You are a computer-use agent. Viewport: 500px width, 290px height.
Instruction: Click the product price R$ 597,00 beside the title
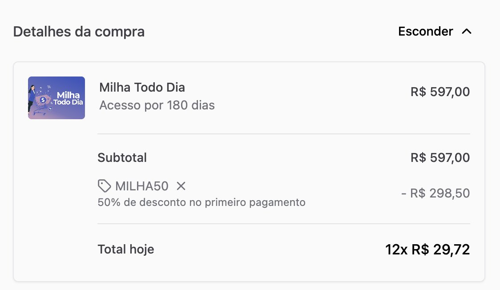tap(440, 92)
